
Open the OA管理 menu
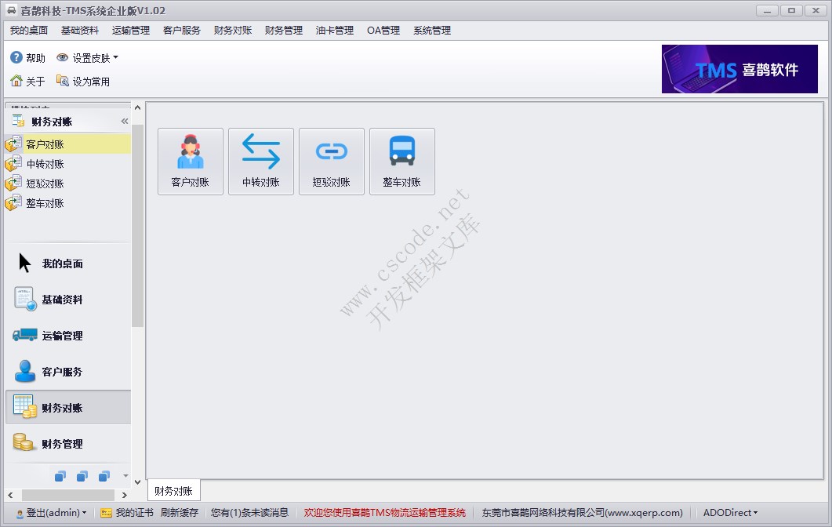tap(383, 31)
